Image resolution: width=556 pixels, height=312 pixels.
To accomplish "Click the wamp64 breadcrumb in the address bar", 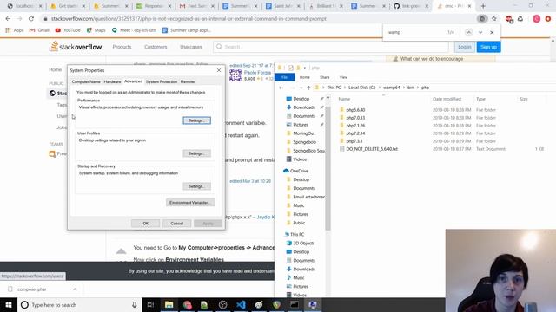I will click(391, 88).
